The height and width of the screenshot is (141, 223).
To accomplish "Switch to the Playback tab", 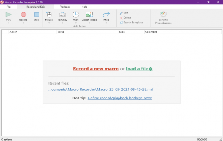I will 65,7.
